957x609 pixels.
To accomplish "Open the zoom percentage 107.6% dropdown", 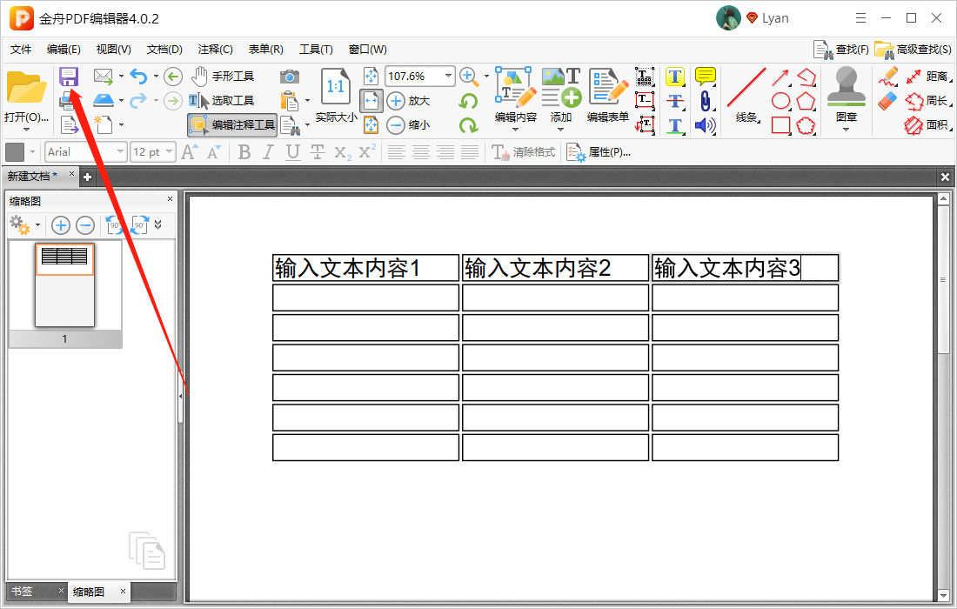I will (448, 77).
